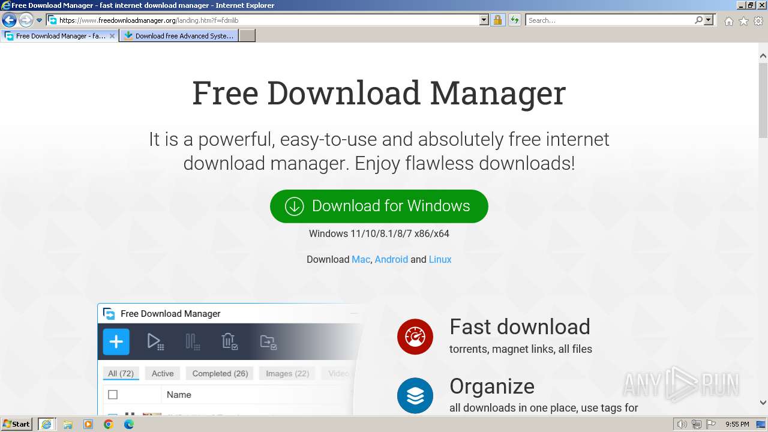768x432 pixels.
Task: Click the page scrollbar up arrow
Action: coord(763,56)
